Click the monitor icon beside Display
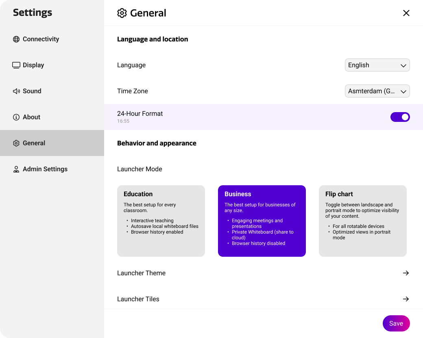The image size is (423, 338). click(16, 65)
